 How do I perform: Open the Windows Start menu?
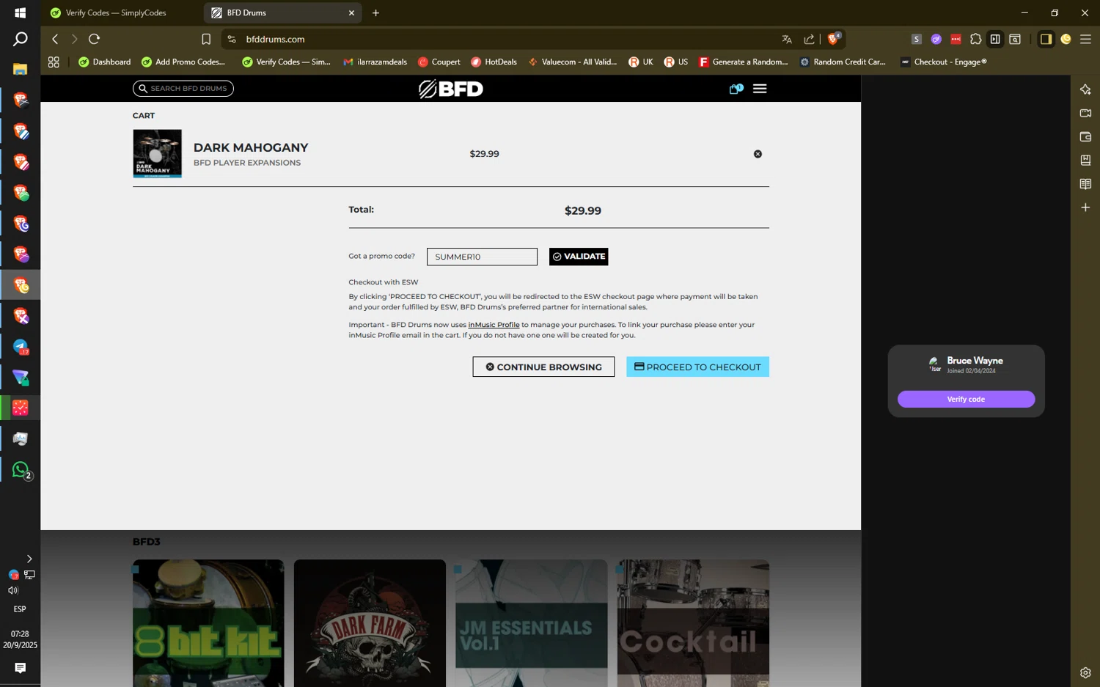(x=20, y=13)
